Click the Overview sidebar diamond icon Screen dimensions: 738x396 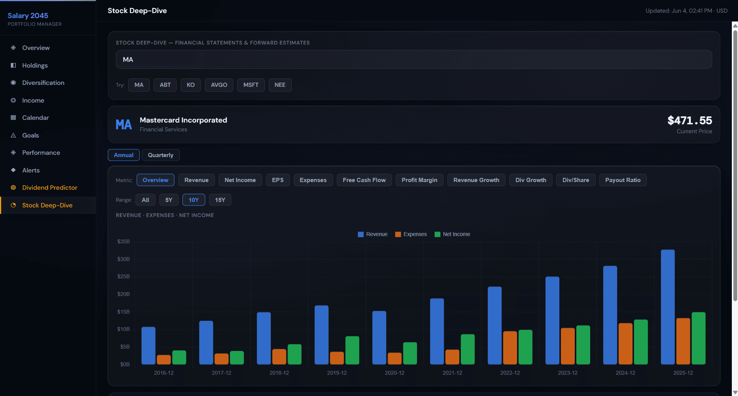pyautogui.click(x=13, y=48)
